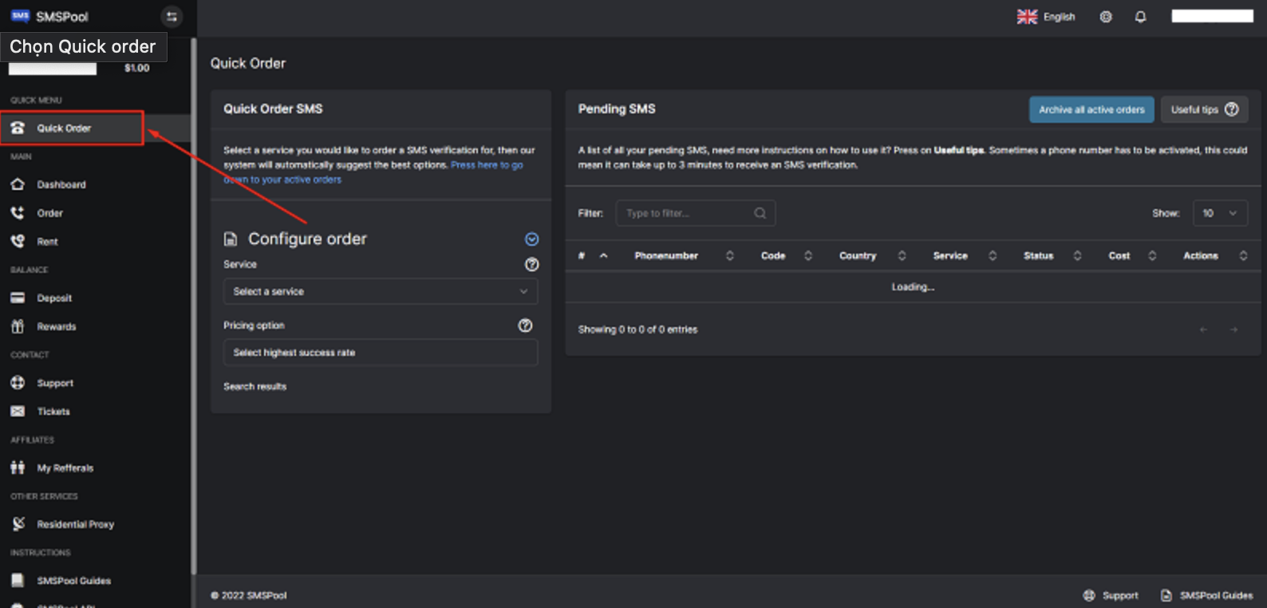The height and width of the screenshot is (608, 1267).
Task: Open Quick Order in sidebar
Action: pos(64,128)
